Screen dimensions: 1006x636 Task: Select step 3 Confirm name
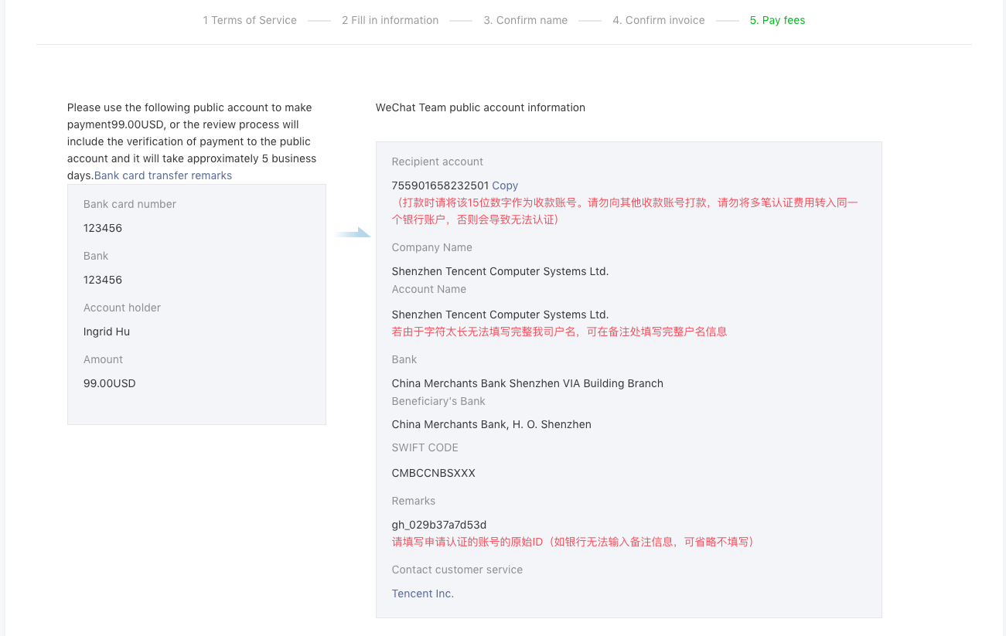coord(526,20)
